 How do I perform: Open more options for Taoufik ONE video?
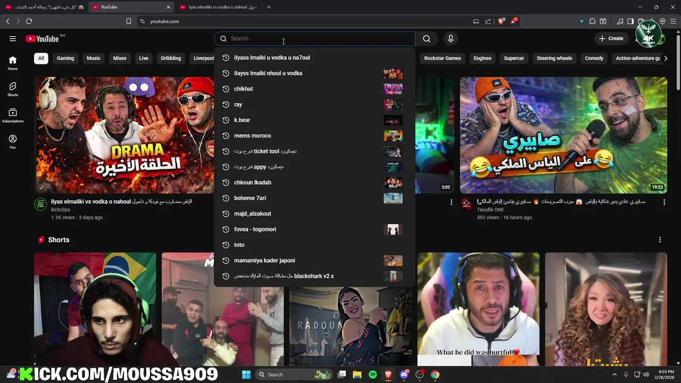664,202
